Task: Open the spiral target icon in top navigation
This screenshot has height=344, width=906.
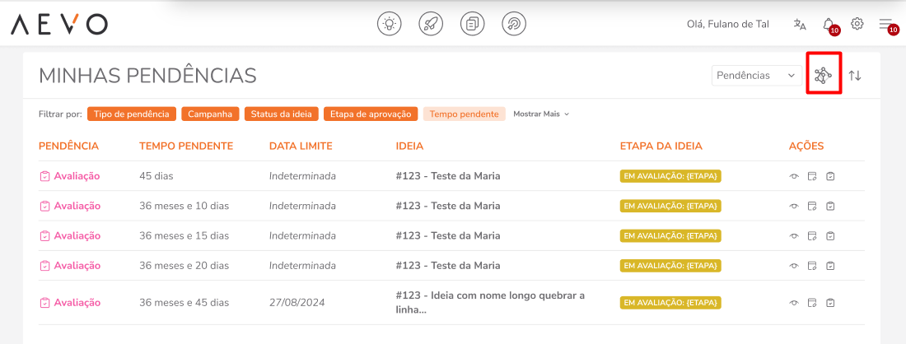Action: 514,24
